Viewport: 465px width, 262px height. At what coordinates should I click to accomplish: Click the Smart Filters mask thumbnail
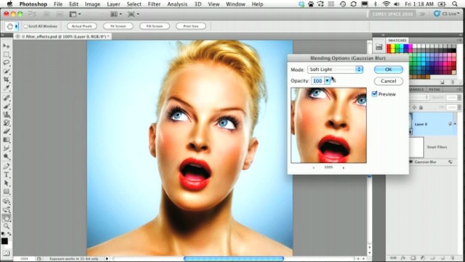coord(417,147)
